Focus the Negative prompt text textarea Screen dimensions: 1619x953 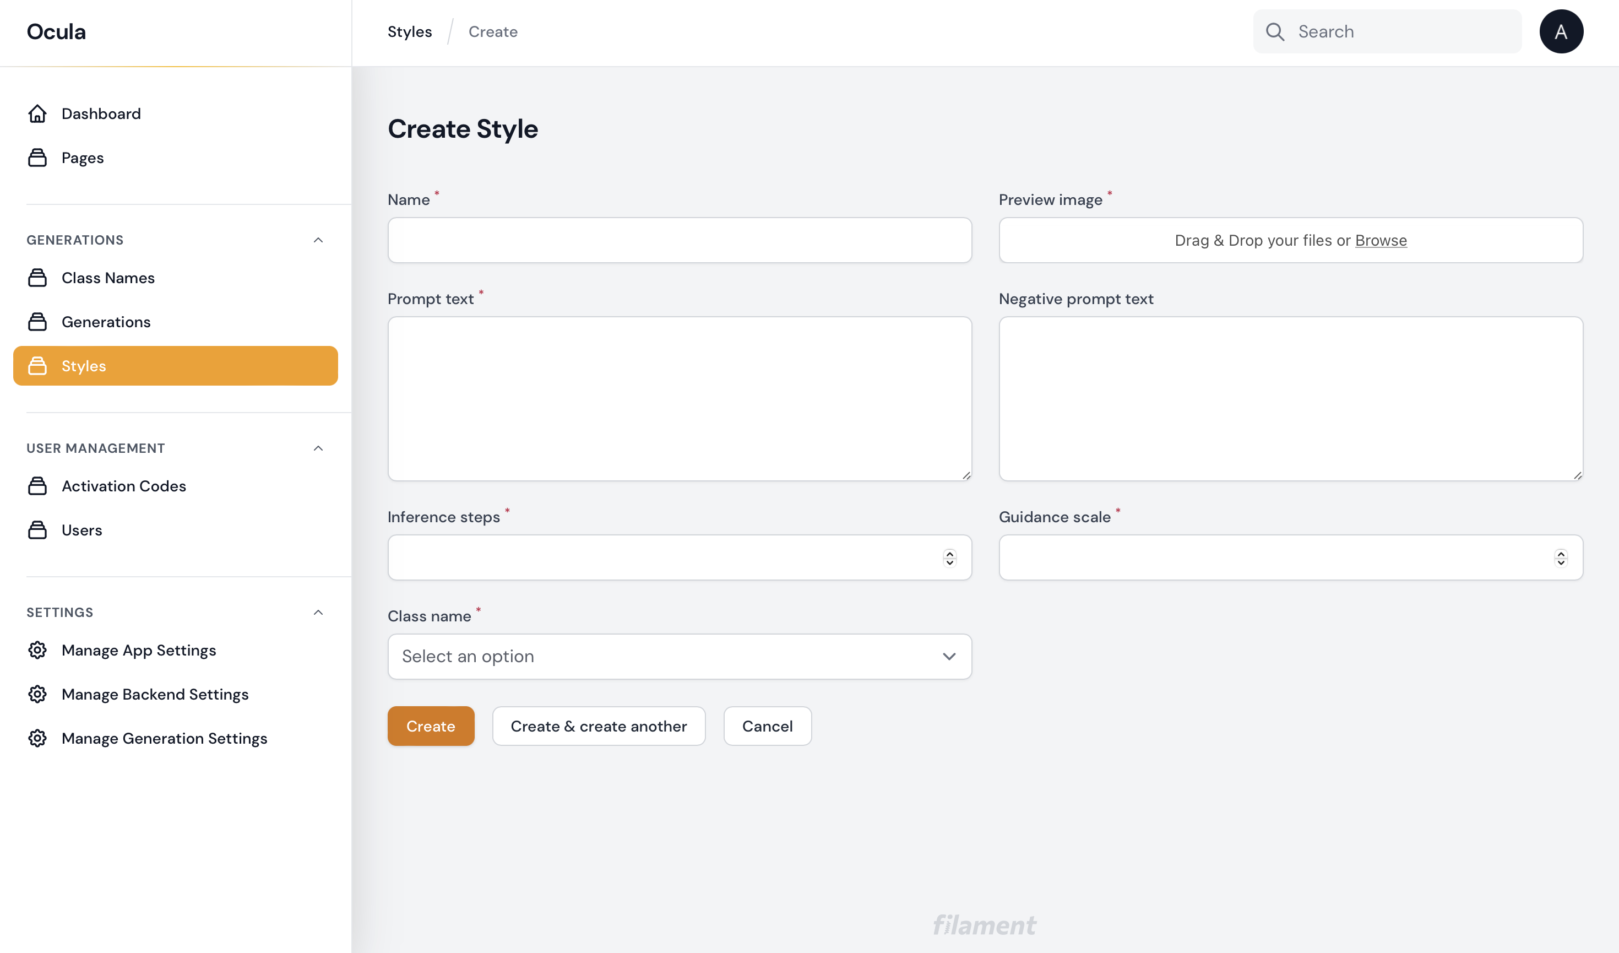click(x=1291, y=399)
